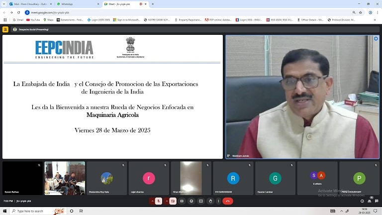
Task: Open the meeting details info icon
Action: point(362,201)
